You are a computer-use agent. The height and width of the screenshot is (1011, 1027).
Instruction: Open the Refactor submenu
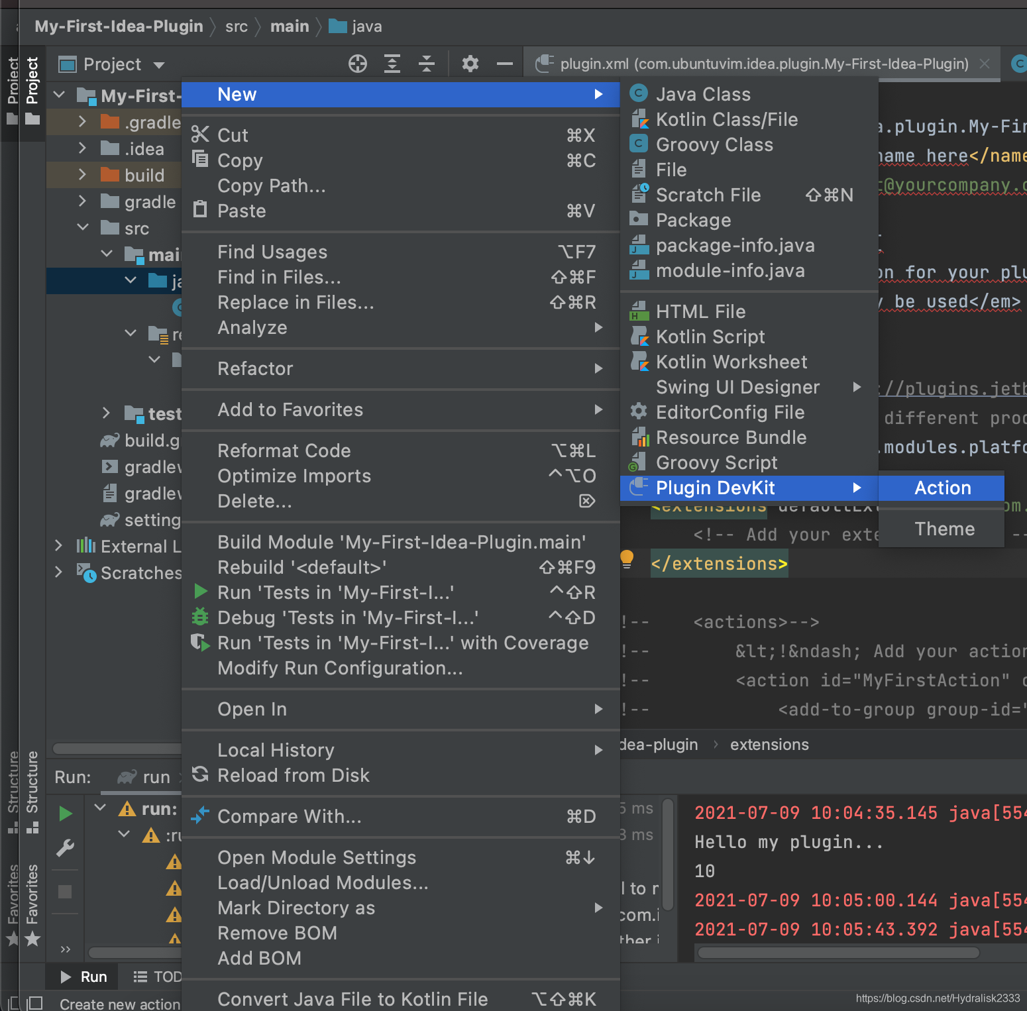coord(401,368)
